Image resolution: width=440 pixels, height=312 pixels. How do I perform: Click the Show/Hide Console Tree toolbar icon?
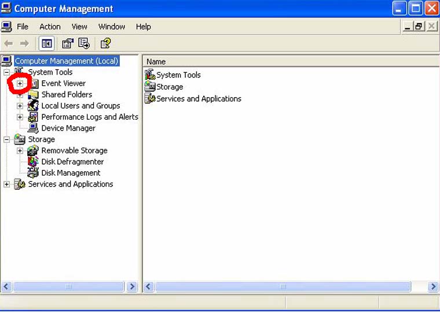[x=46, y=43]
